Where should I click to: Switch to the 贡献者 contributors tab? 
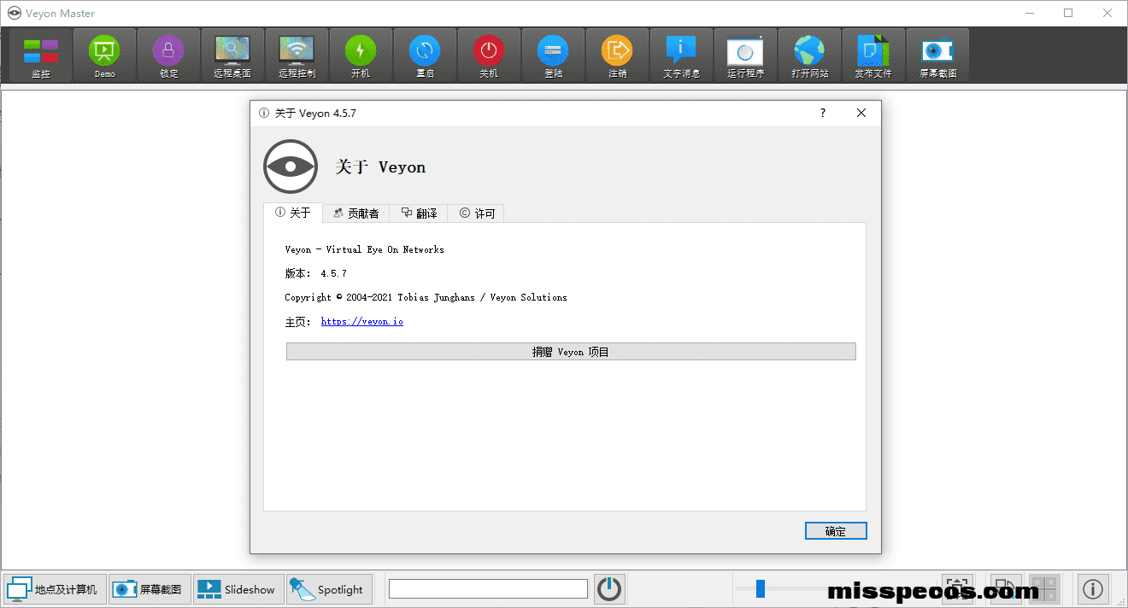pyautogui.click(x=356, y=213)
